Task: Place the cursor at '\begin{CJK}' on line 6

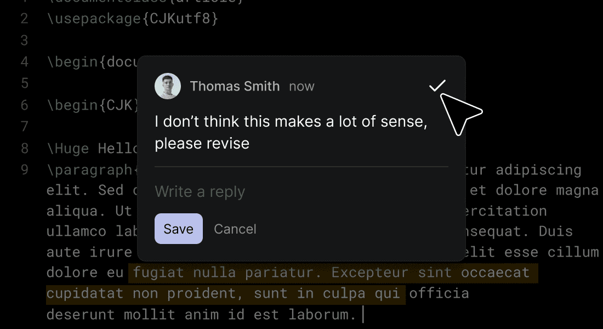Action: click(x=93, y=105)
